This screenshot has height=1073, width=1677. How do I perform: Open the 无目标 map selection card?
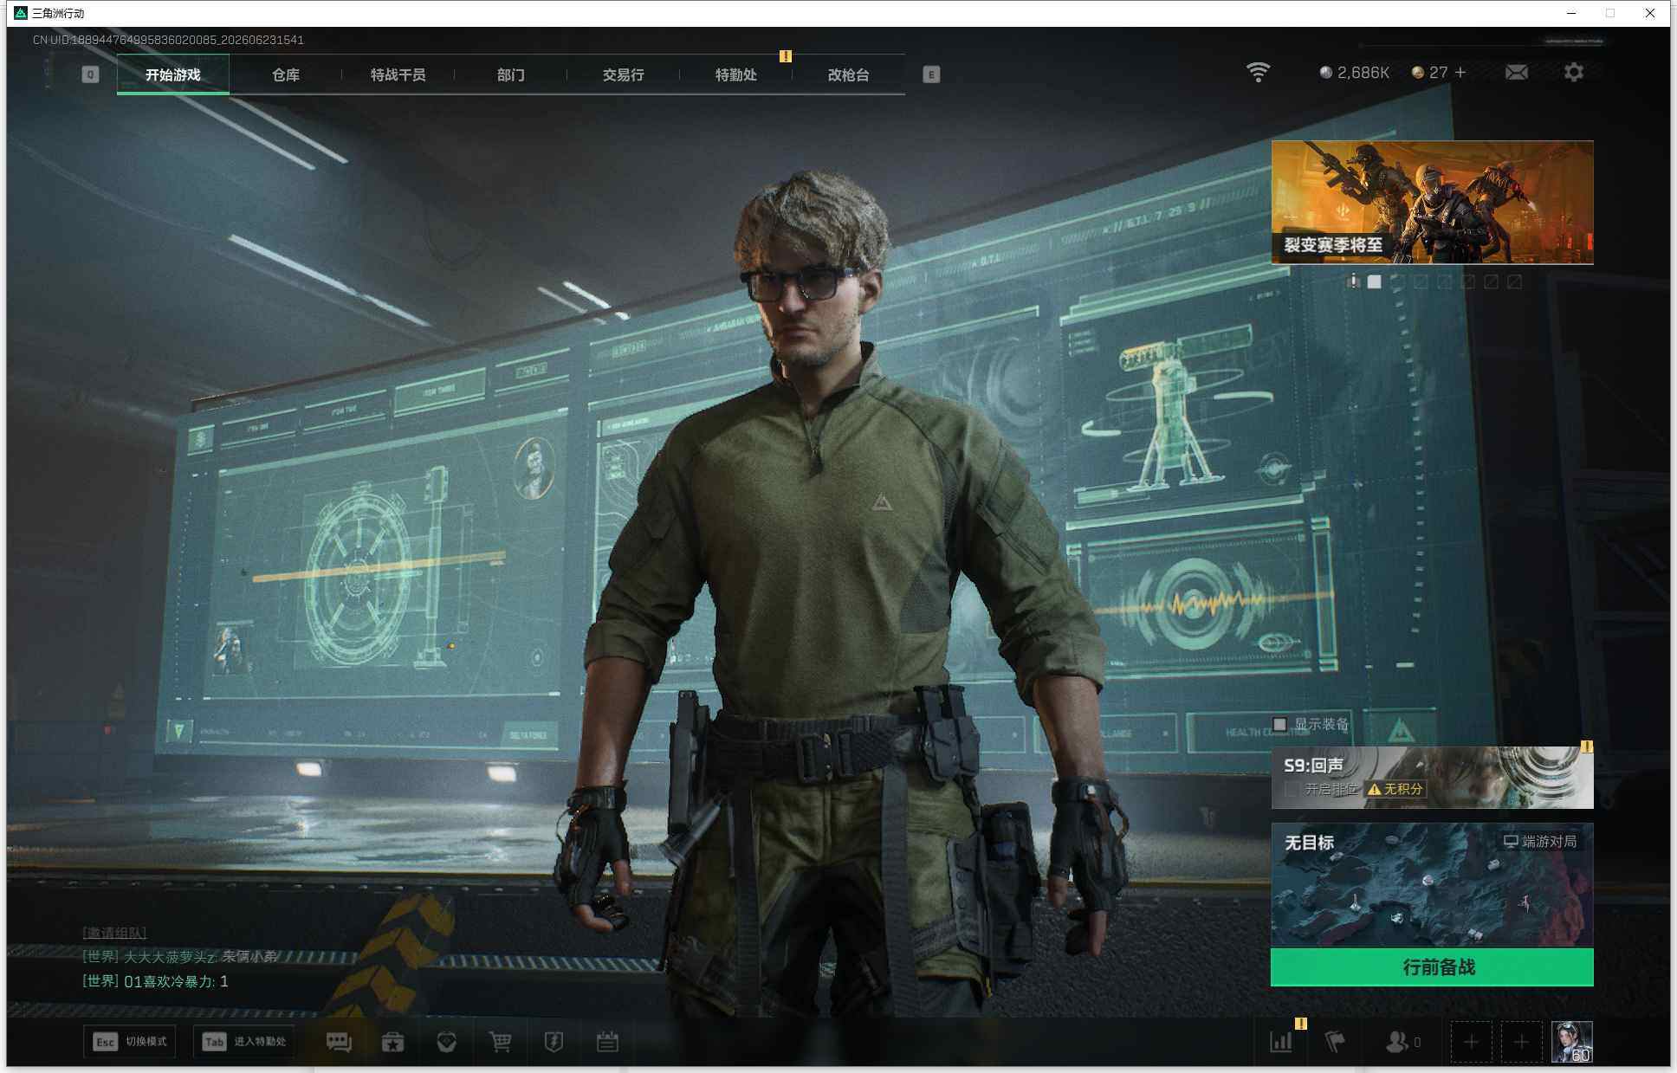1432,884
